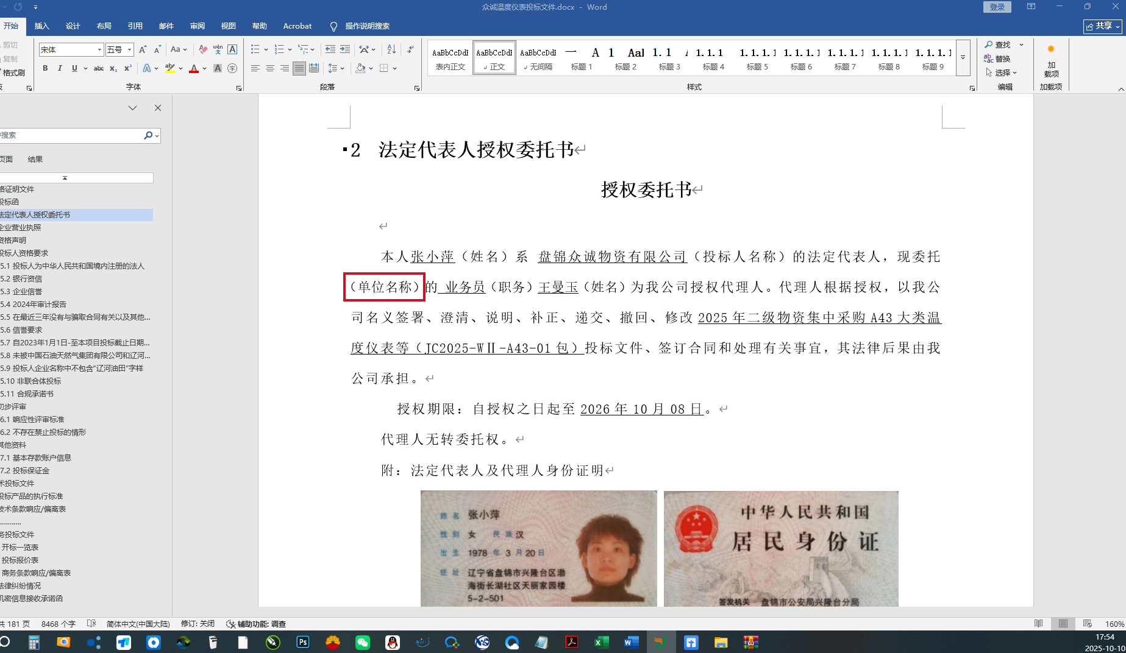This screenshot has width=1126, height=653.
Task: Underline the selected text
Action: pyautogui.click(x=74, y=68)
